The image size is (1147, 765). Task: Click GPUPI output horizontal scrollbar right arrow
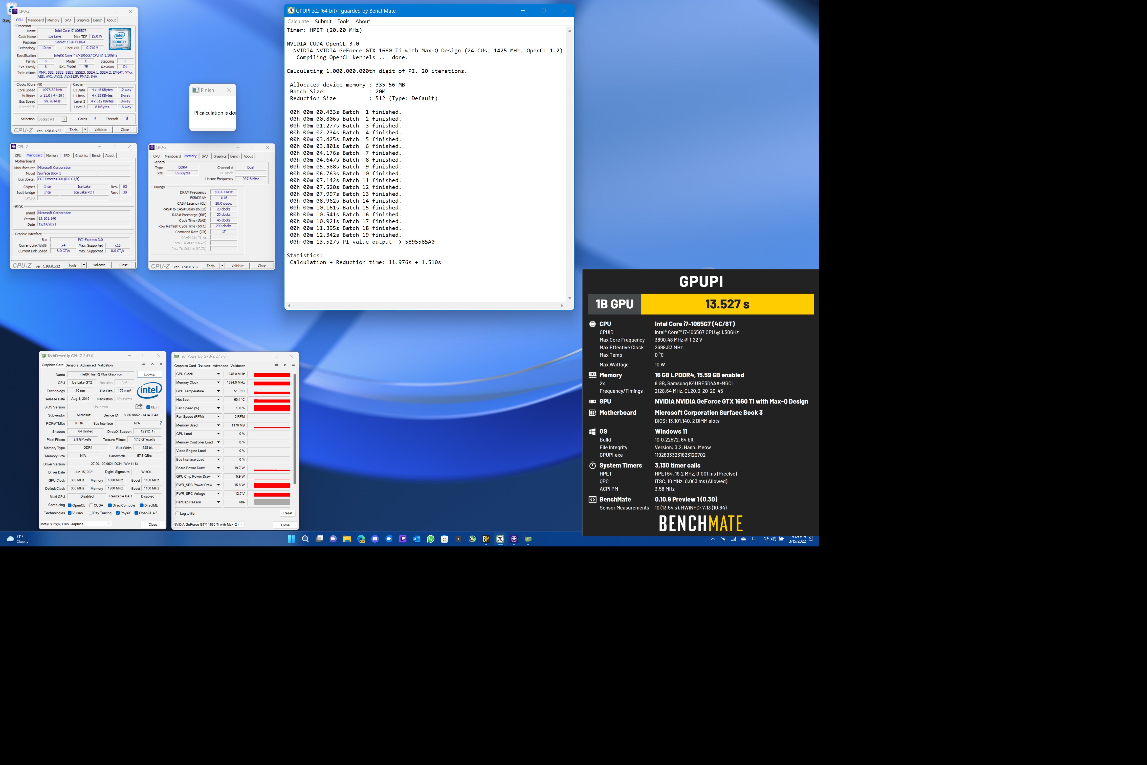tap(562, 306)
